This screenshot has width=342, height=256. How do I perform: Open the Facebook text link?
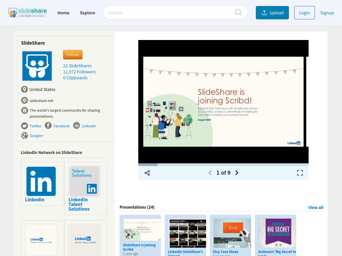click(61, 126)
